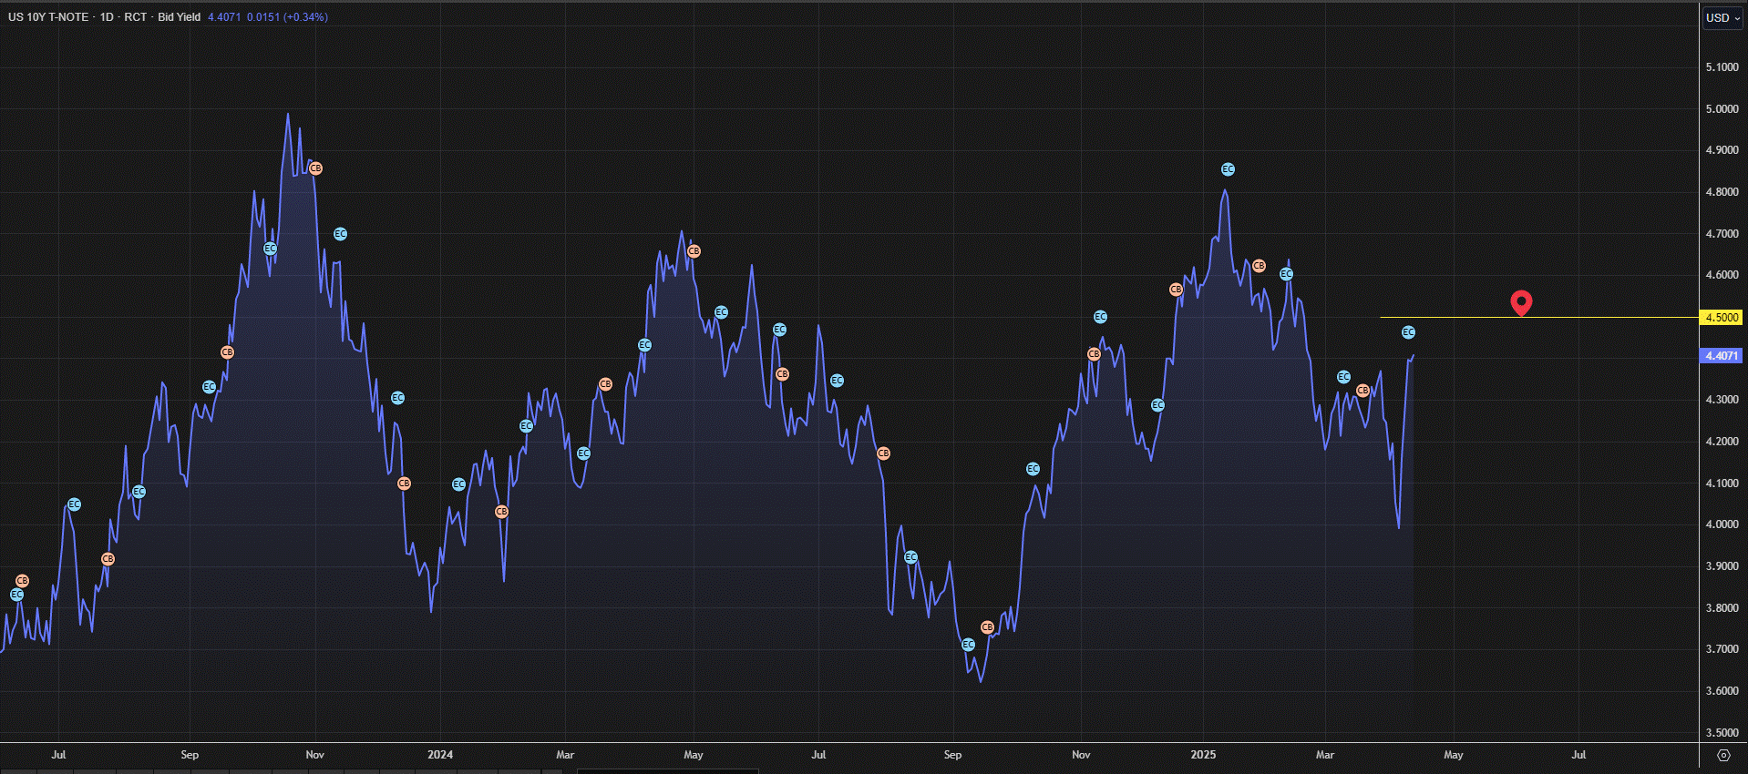This screenshot has height=774, width=1748.
Task: Open EC marker near 4.13 in October 2024
Action: pos(1033,469)
